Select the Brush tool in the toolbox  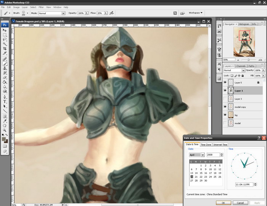[x=5, y=64]
